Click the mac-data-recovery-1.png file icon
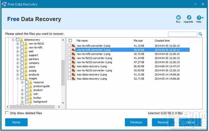 73,79
